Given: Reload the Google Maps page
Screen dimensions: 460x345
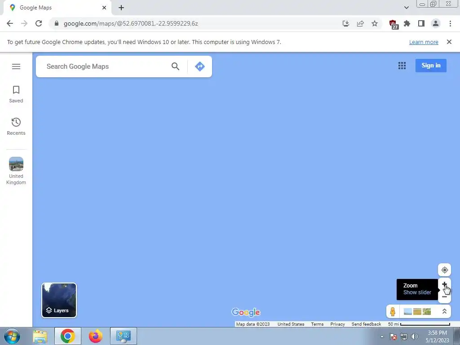Looking at the screenshot, I should pos(39,23).
